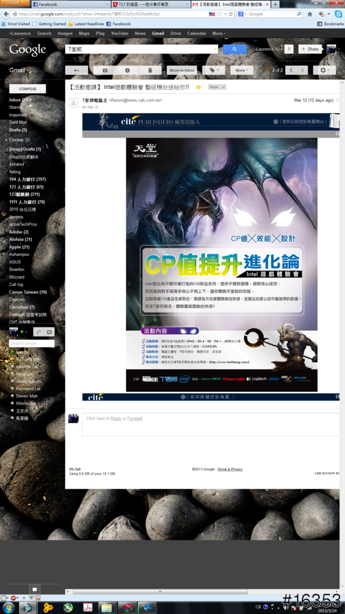Open the Gmail mode dropdown
Image resolution: width=345 pixels, height=614 pixels.
tap(20, 70)
